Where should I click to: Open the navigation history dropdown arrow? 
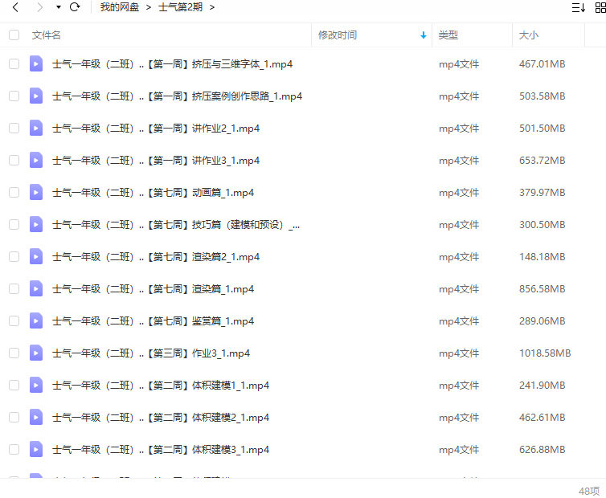pos(59,7)
